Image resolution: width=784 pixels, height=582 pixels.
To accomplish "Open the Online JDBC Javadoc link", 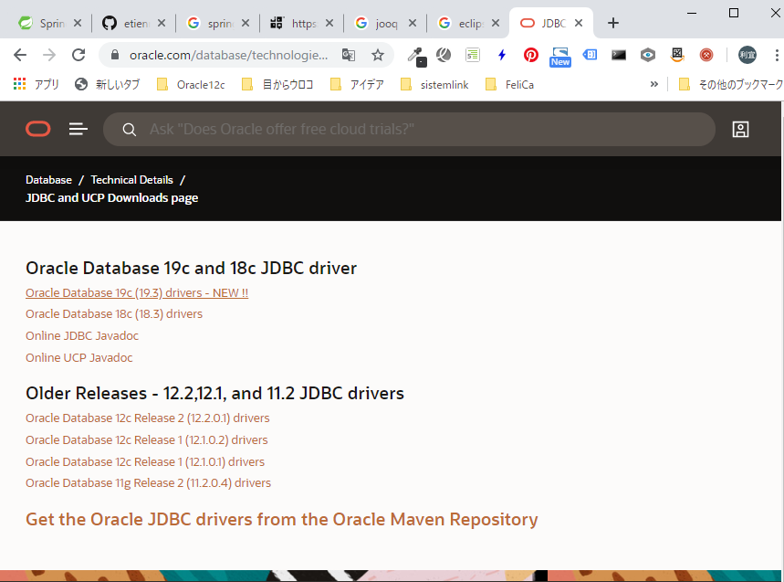I will [x=82, y=336].
